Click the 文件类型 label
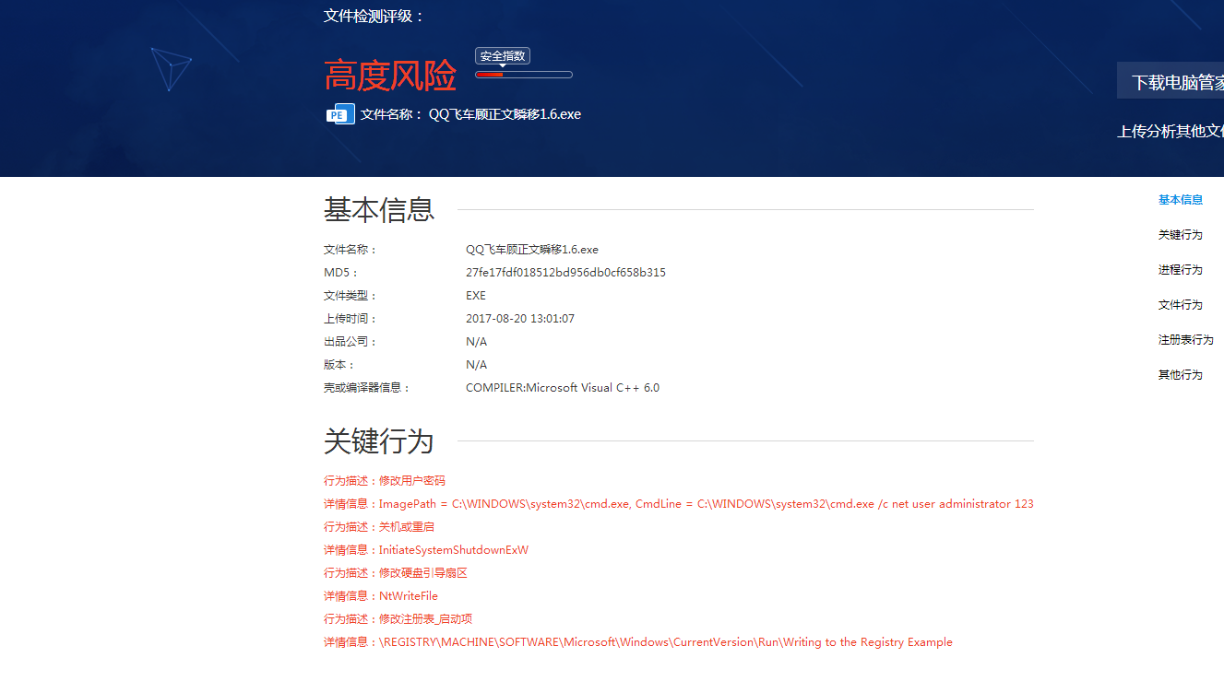Viewport: 1224px width, 681px height. 351,296
